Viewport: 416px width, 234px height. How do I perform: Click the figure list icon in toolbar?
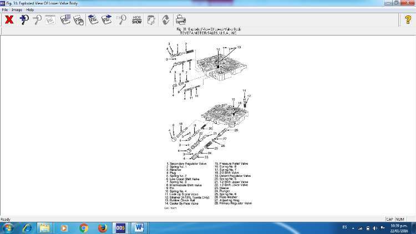(x=65, y=19)
